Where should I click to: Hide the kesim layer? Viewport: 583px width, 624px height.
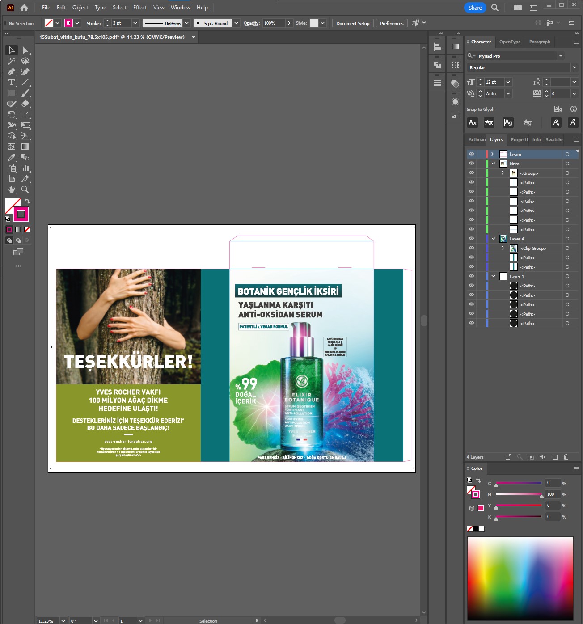click(471, 154)
